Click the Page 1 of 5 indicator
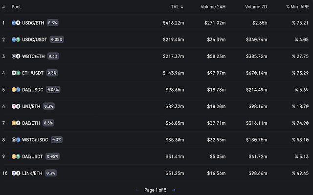Viewport: 313px width, 195px height. click(x=156, y=190)
